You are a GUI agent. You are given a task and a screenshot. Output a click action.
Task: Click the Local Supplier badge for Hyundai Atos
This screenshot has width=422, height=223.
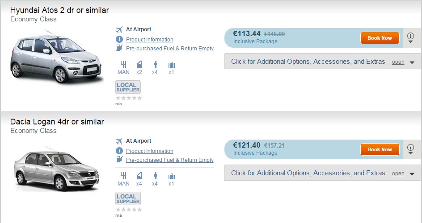(128, 87)
